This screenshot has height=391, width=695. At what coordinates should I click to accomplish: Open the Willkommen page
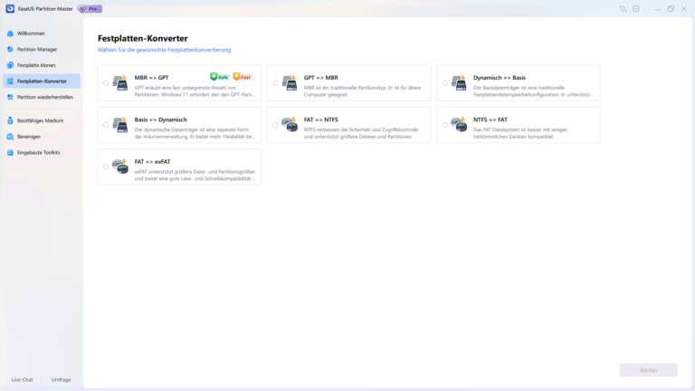click(42, 33)
